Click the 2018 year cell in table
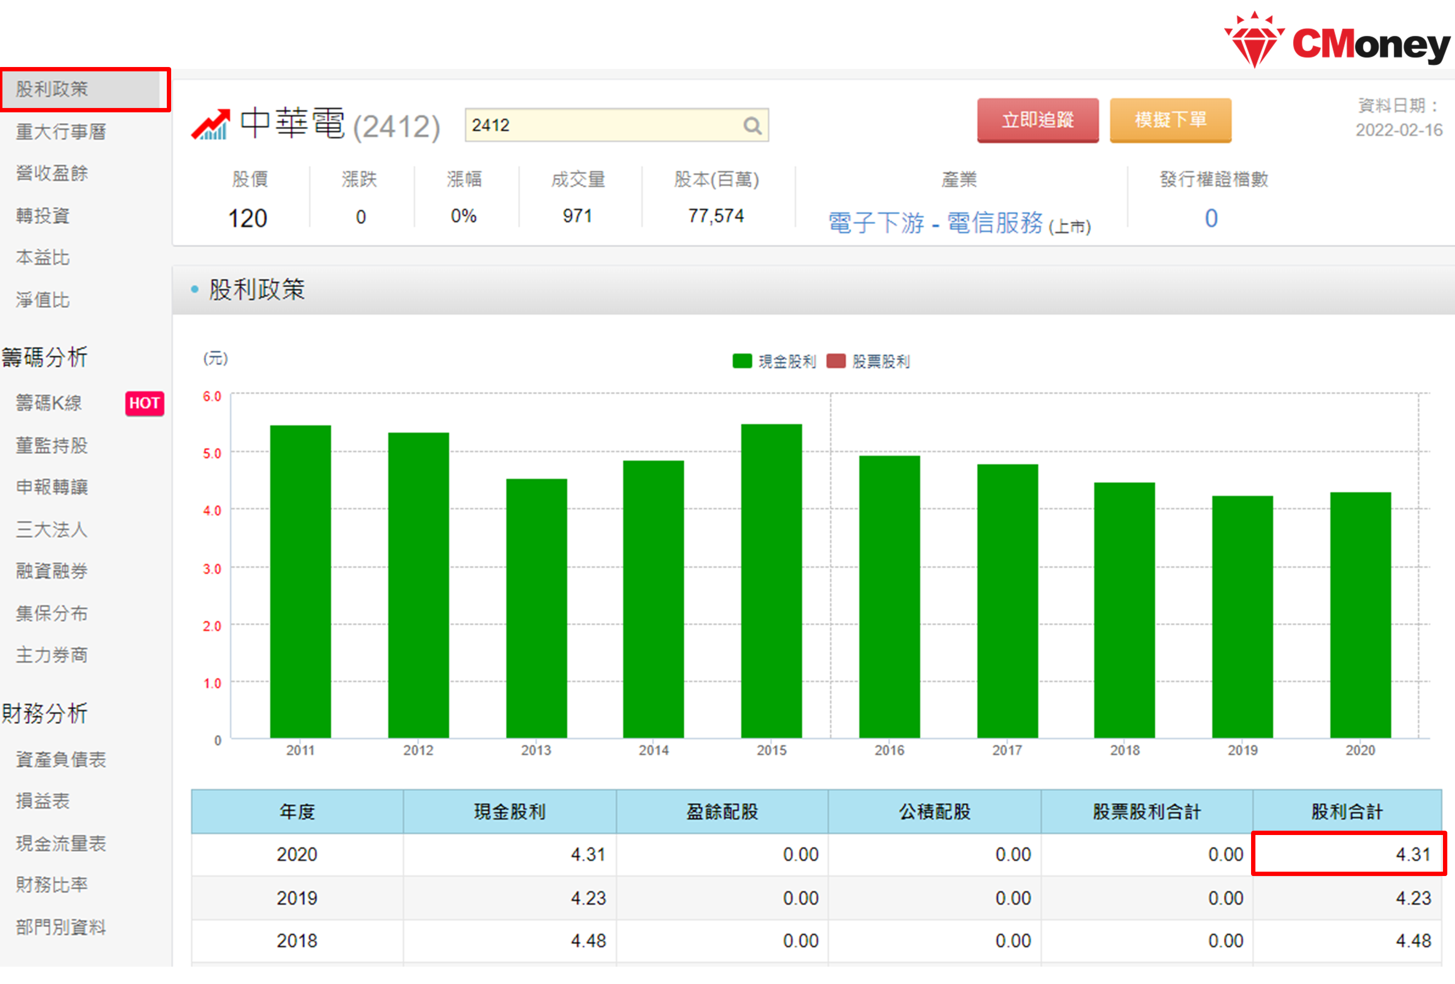The width and height of the screenshot is (1455, 984). click(x=297, y=941)
